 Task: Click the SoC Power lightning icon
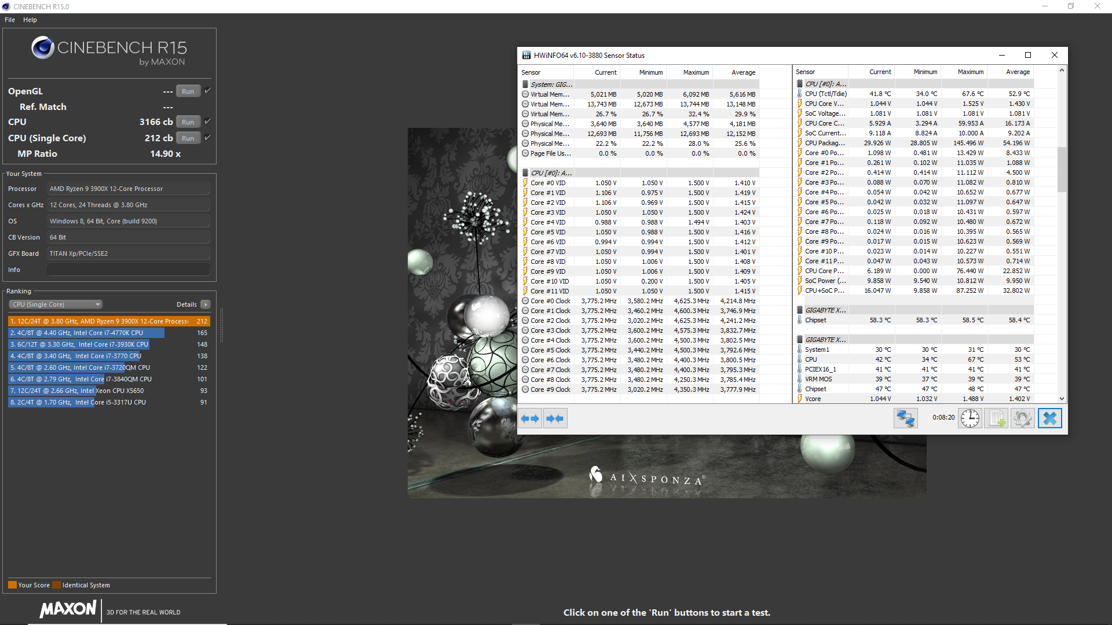pos(800,281)
